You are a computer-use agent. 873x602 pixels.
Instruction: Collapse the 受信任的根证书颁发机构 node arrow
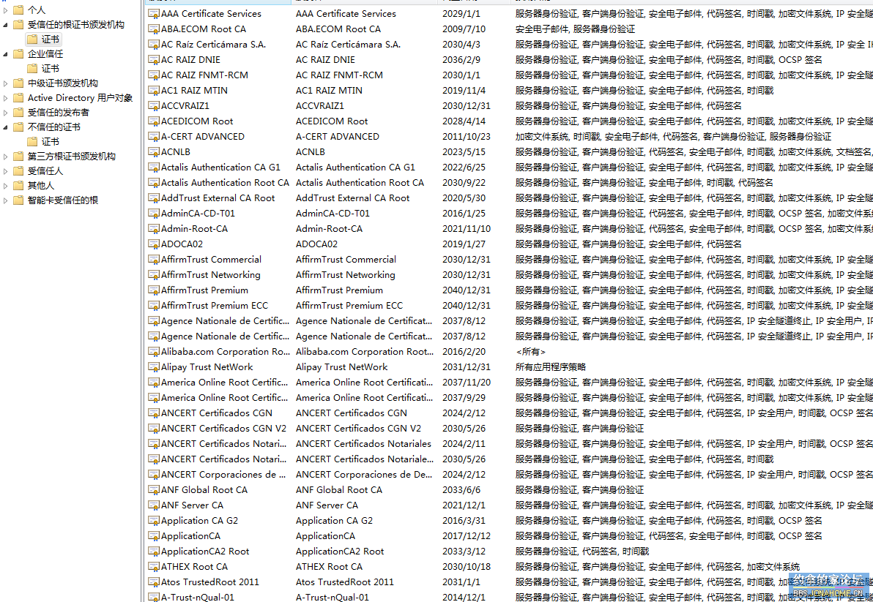click(x=6, y=25)
